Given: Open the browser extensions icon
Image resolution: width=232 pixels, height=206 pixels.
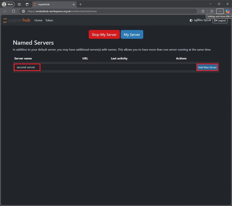Looking at the screenshot, I should [203, 11].
